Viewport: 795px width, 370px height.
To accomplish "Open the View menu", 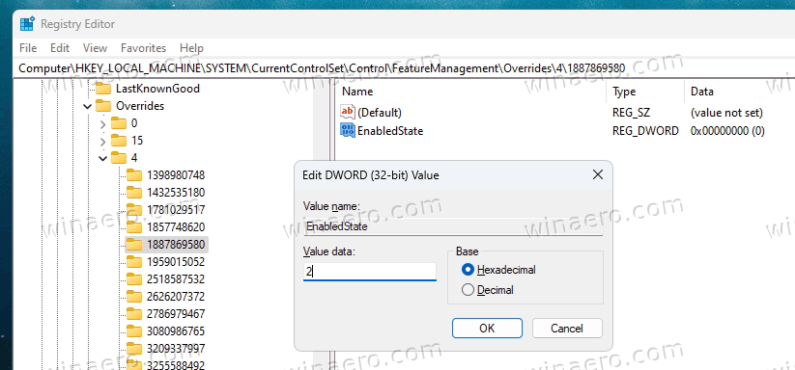I will coord(96,48).
